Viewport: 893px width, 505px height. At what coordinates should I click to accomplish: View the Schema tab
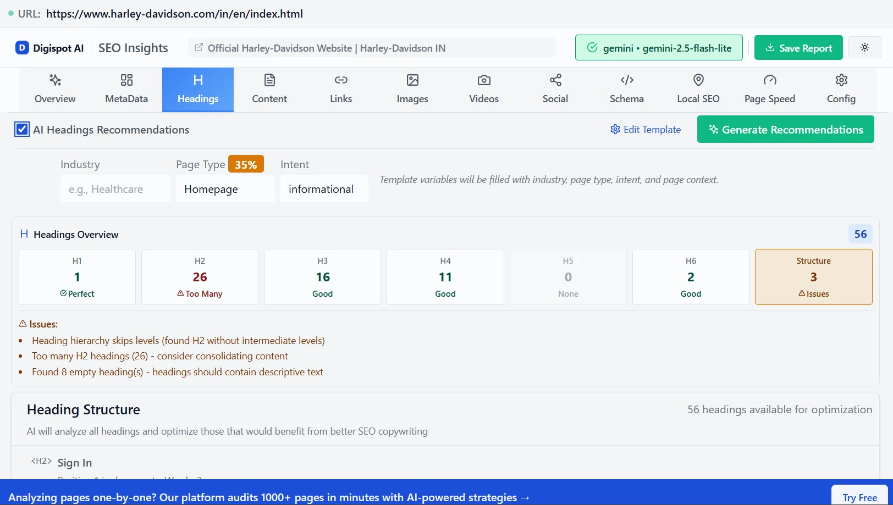pos(627,90)
